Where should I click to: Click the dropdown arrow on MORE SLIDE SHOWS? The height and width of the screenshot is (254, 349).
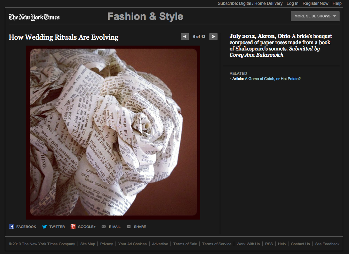pos(334,16)
